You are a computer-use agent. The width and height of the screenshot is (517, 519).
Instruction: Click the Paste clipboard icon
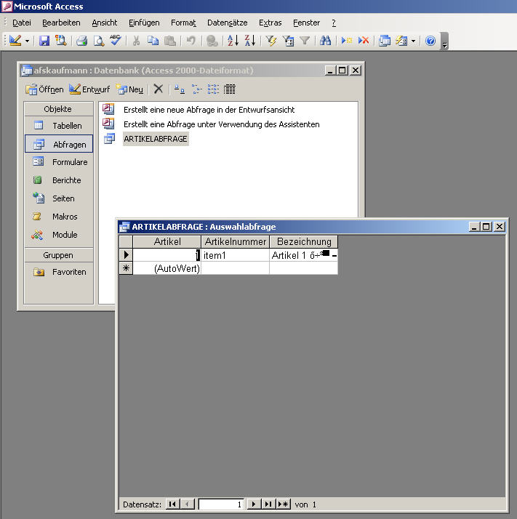pos(170,41)
